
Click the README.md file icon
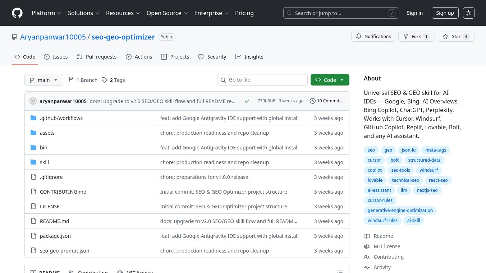(x=34, y=221)
